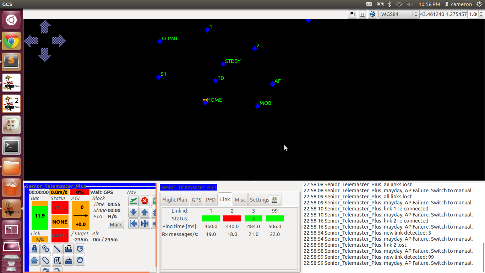Click the Google Earth globe button
The image size is (485, 273).
click(x=372, y=14)
